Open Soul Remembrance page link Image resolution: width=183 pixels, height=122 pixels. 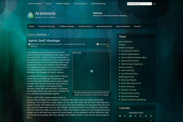(129, 74)
